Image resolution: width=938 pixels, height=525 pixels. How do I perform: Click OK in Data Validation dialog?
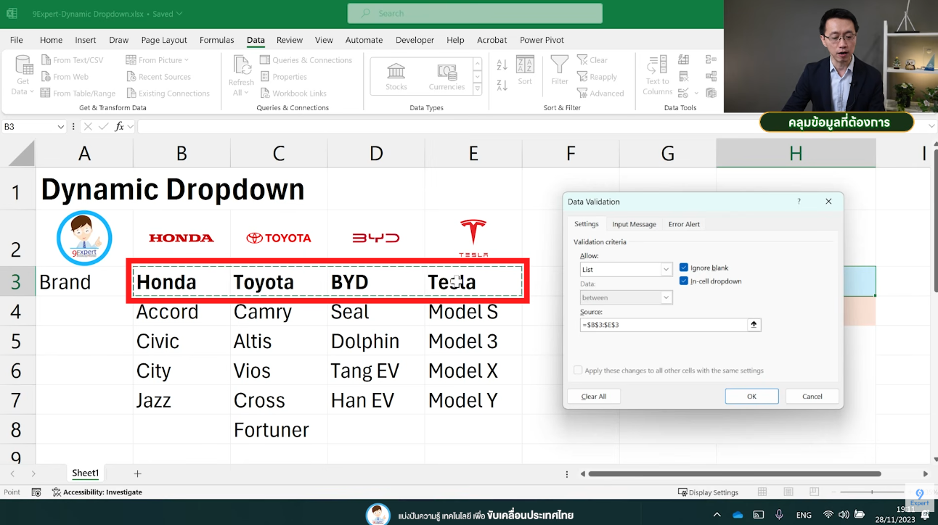click(751, 396)
